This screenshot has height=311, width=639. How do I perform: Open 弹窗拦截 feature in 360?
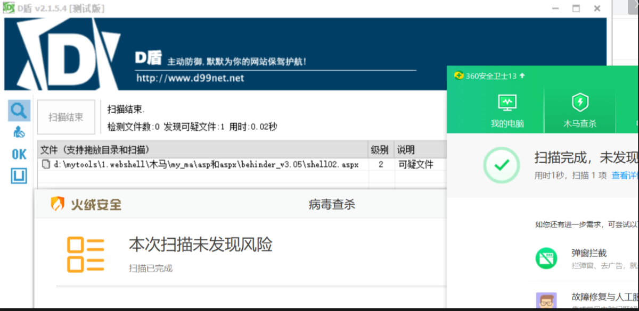pos(589,253)
